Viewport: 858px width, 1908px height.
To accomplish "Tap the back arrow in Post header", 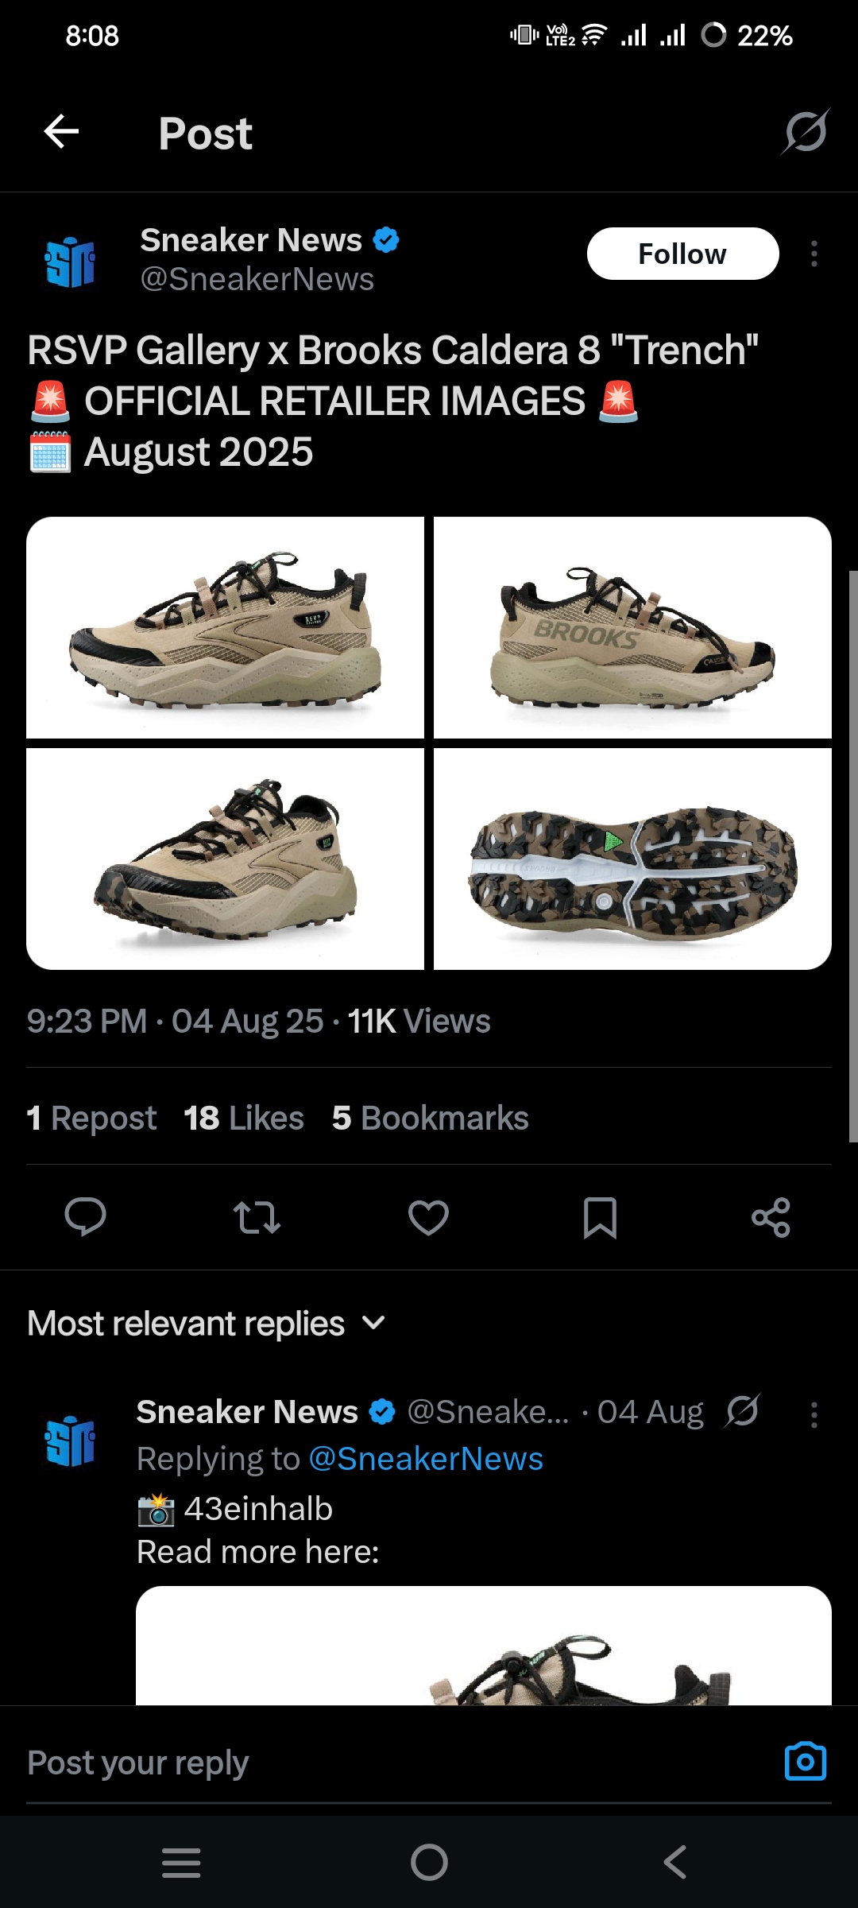I will click(61, 132).
